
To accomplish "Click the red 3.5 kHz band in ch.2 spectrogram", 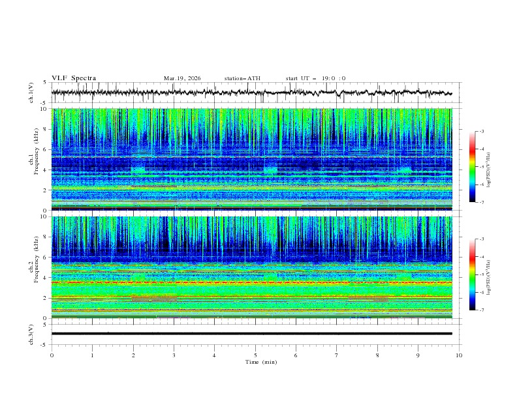I will point(251,282).
